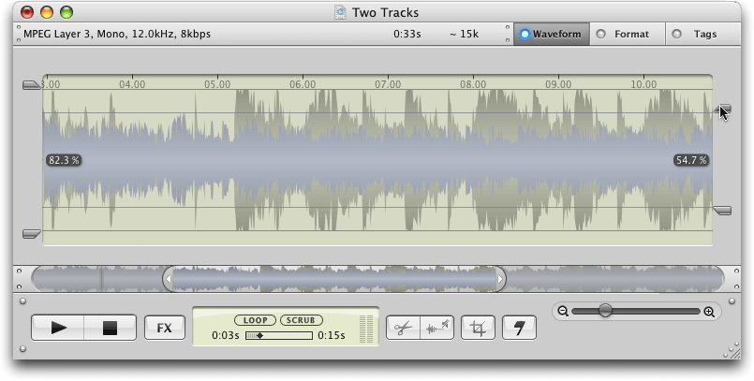Click the bottom-left fade handle
The width and height of the screenshot is (754, 381).
coord(32,233)
